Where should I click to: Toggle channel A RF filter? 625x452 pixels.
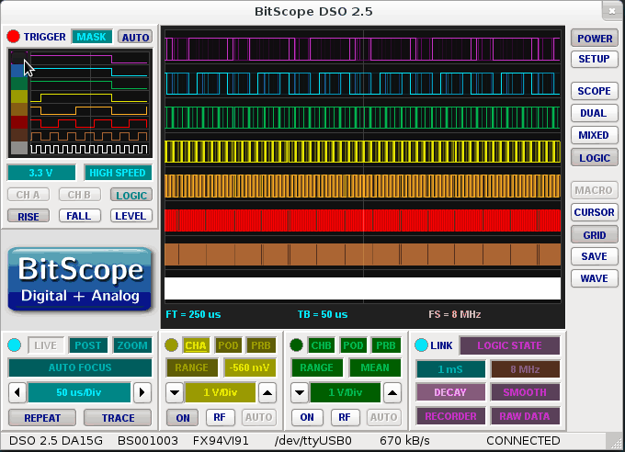220,417
